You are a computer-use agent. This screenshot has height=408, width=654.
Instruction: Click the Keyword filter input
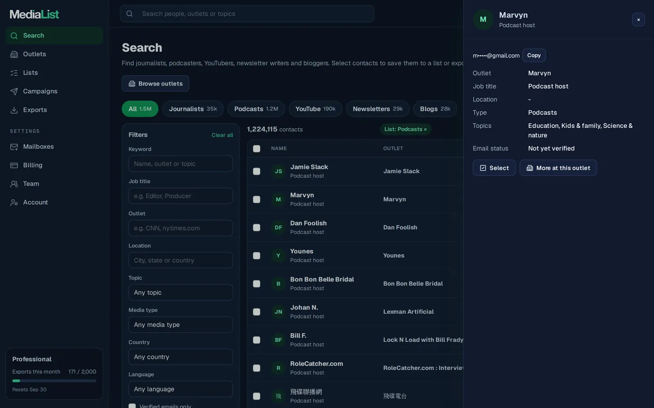pos(181,164)
